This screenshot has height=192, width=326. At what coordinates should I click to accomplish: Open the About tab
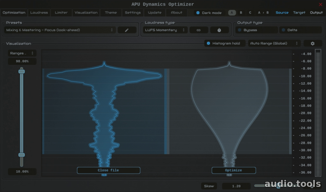(177, 13)
